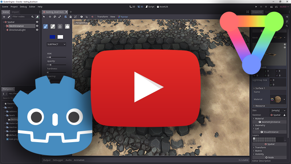
Task: Expand the MeshInstance tree node
Action: [x=5, y=26]
